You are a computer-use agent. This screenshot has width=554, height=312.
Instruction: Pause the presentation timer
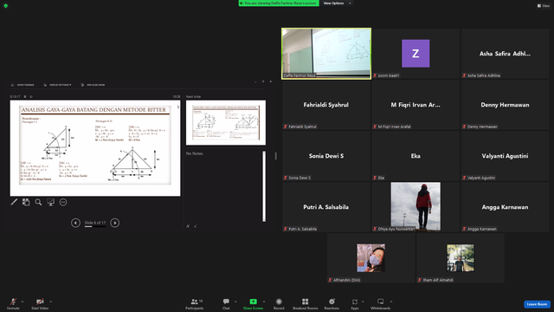(x=25, y=96)
